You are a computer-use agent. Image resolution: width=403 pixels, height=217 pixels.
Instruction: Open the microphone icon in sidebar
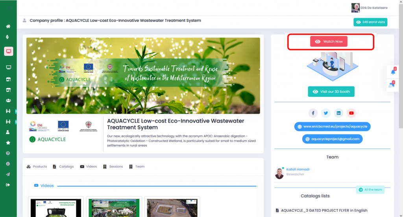8,37
